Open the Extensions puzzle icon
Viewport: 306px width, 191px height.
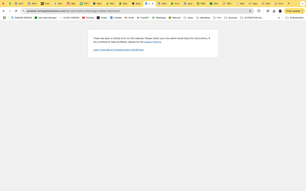[x=259, y=11]
